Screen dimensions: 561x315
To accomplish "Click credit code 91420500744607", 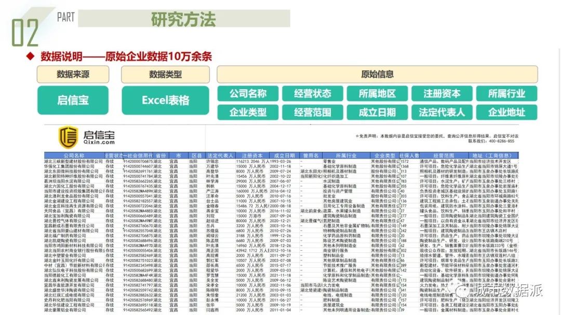I will [138, 166].
